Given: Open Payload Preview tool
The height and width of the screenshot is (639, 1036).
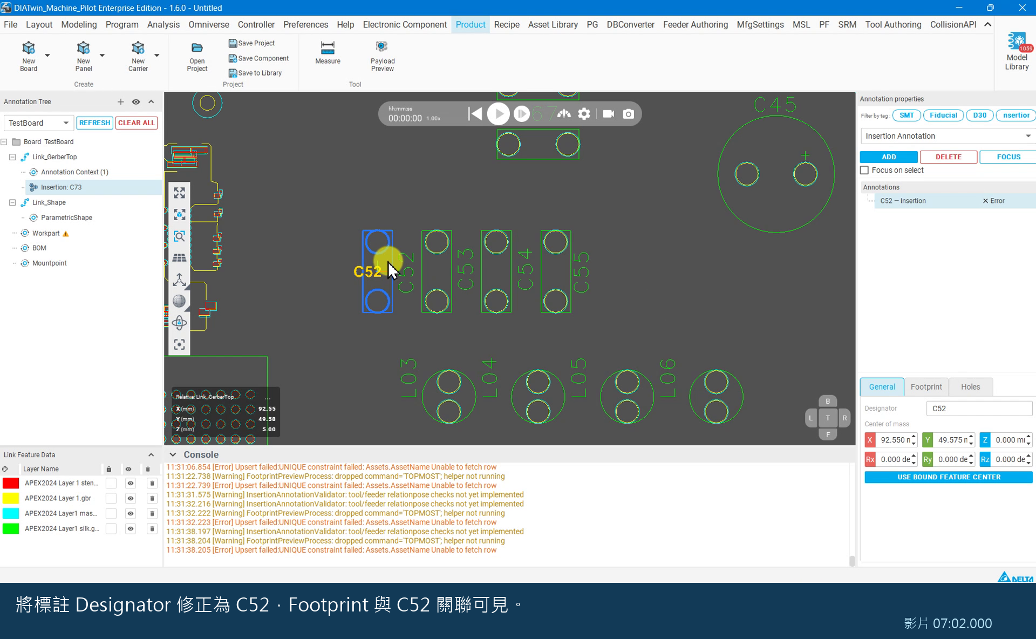Looking at the screenshot, I should coord(383,56).
